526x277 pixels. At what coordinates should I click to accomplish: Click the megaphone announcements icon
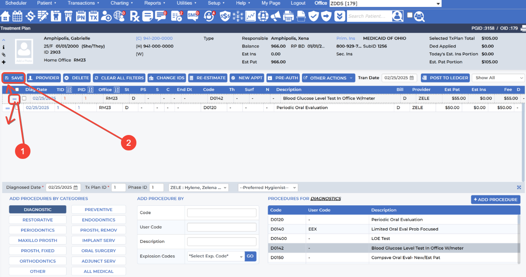pos(275,16)
